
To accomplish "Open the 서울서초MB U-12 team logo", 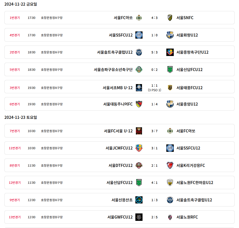I will (x=139, y=88).
